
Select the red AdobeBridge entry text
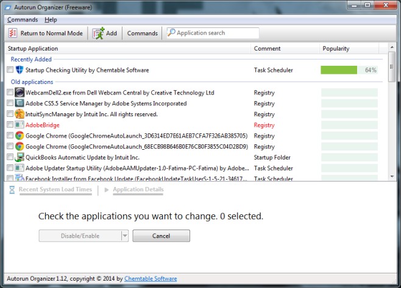point(43,125)
